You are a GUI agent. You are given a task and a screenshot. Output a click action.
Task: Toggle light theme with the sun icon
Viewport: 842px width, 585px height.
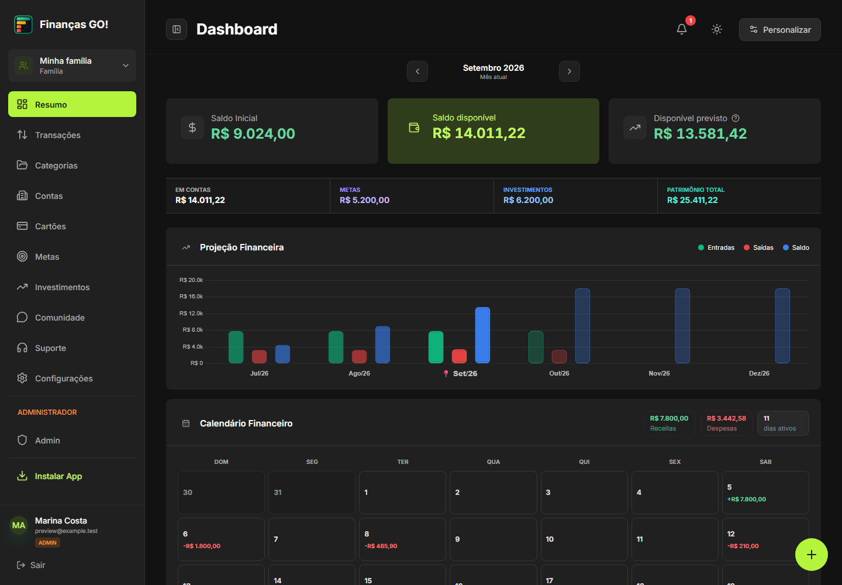(x=717, y=29)
